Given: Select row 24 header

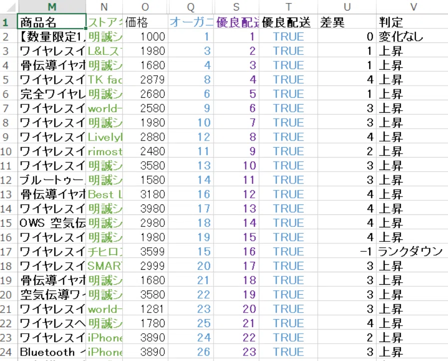Looking at the screenshot, I should click(x=9, y=352).
